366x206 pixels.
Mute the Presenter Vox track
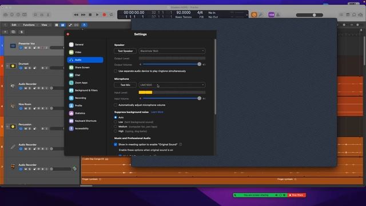(x=26, y=48)
